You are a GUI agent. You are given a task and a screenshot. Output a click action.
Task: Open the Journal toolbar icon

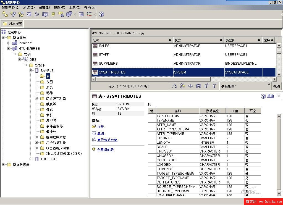[x=53, y=14]
